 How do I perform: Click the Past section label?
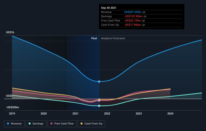click(94, 38)
